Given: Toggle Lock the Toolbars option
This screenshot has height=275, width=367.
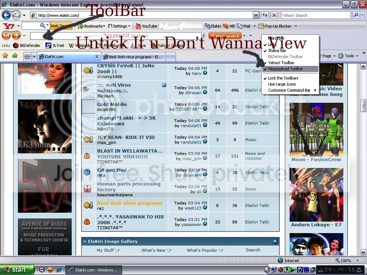Looking at the screenshot, I should [290, 78].
